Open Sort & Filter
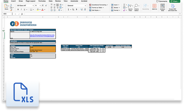The image size is (184, 111). [x=130, y=8]
